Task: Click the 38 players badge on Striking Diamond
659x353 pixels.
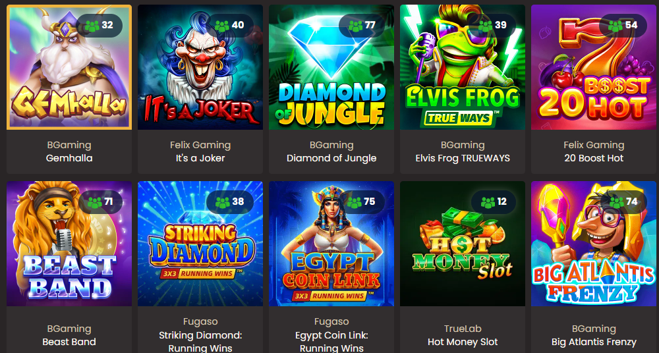Action: coord(230,202)
